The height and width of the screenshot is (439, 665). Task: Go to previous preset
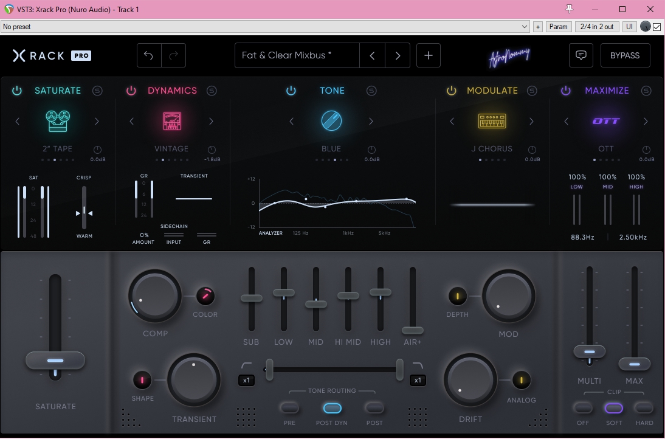pos(372,55)
